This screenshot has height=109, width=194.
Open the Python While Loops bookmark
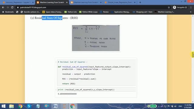point(88,12)
